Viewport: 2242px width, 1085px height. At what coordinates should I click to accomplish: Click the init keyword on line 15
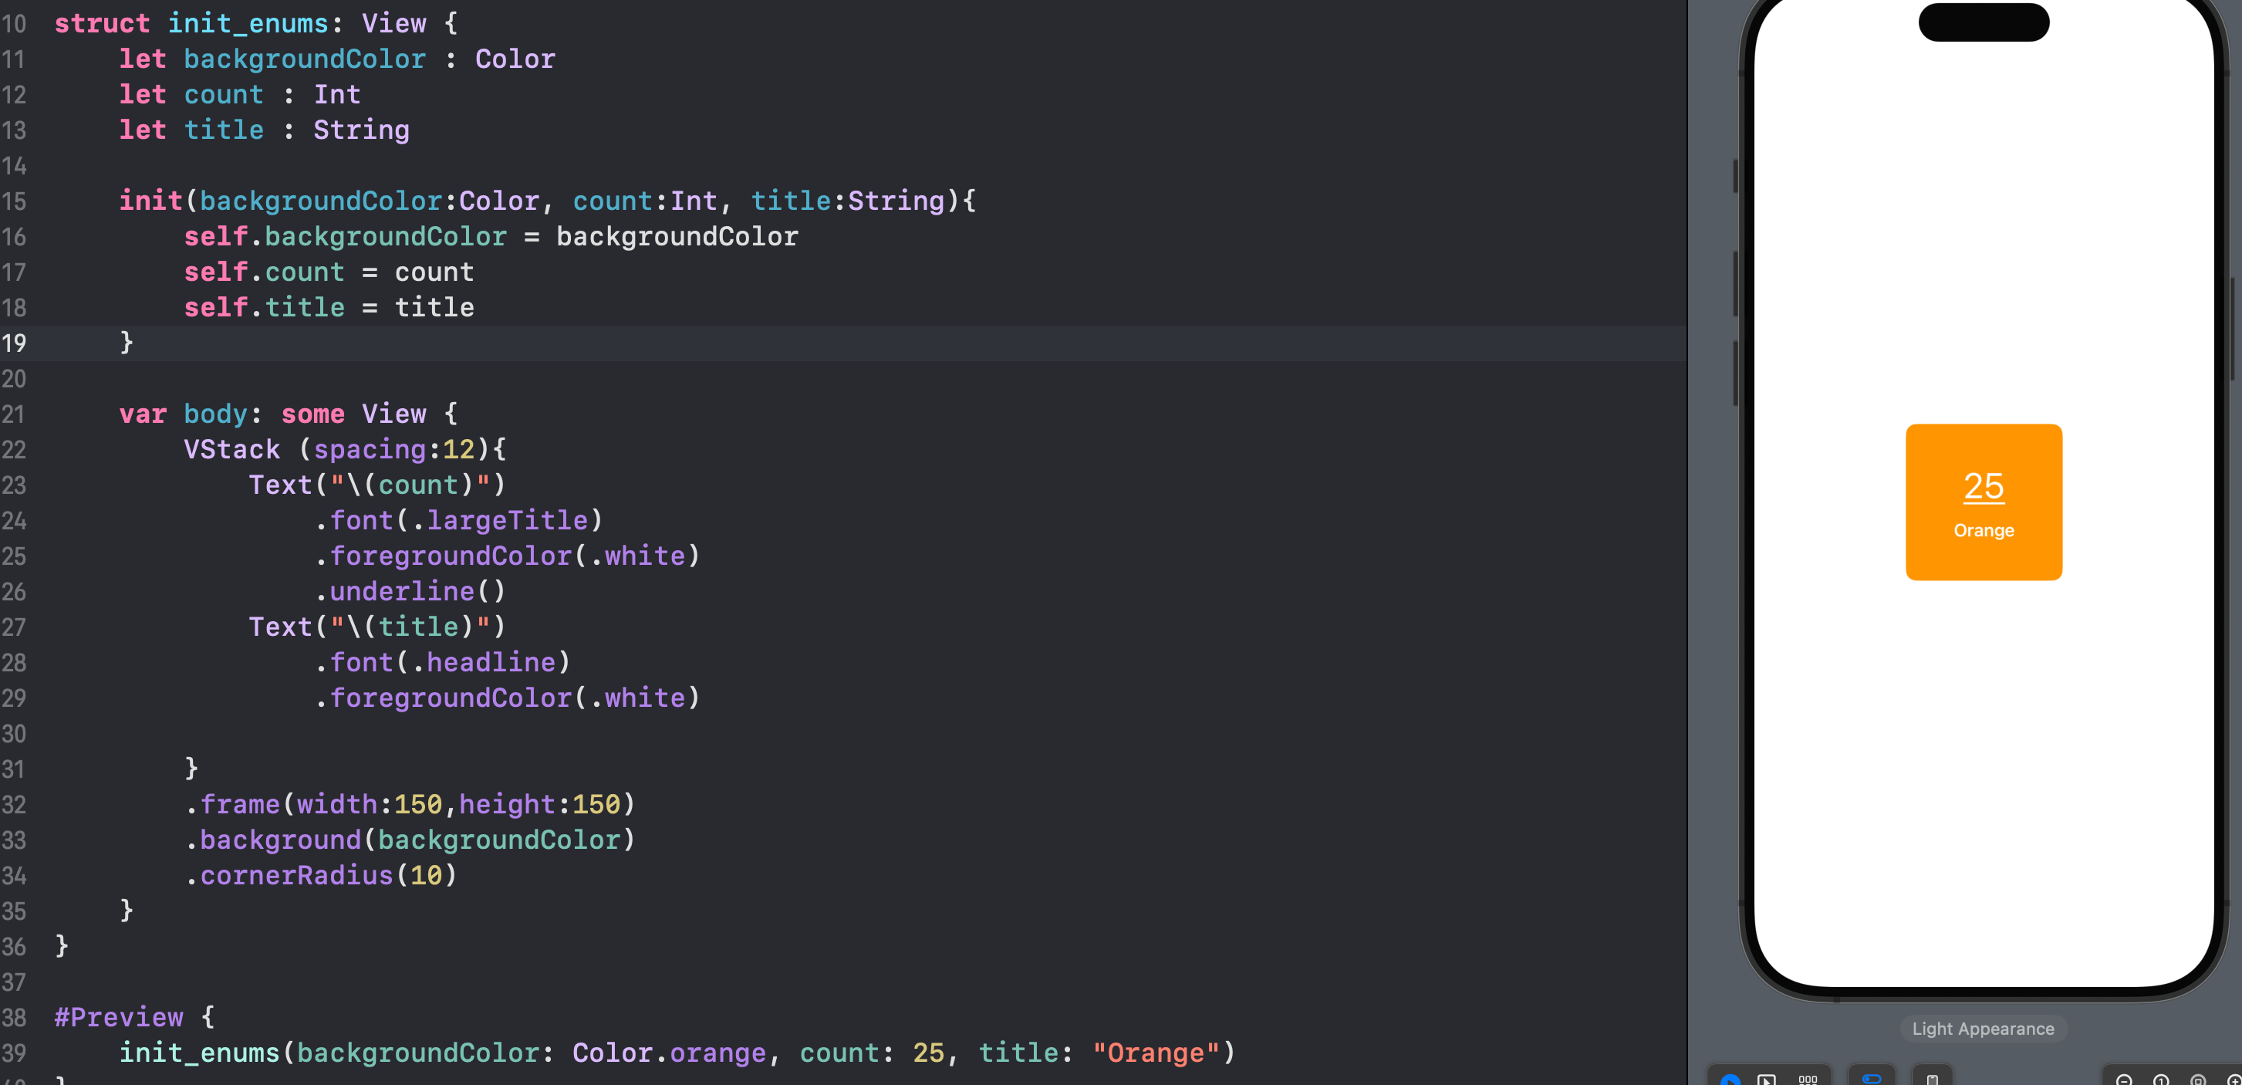[x=150, y=201]
